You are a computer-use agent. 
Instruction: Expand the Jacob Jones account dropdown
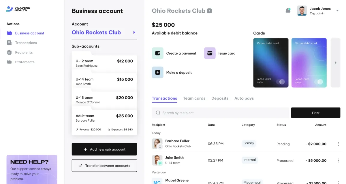337,10
